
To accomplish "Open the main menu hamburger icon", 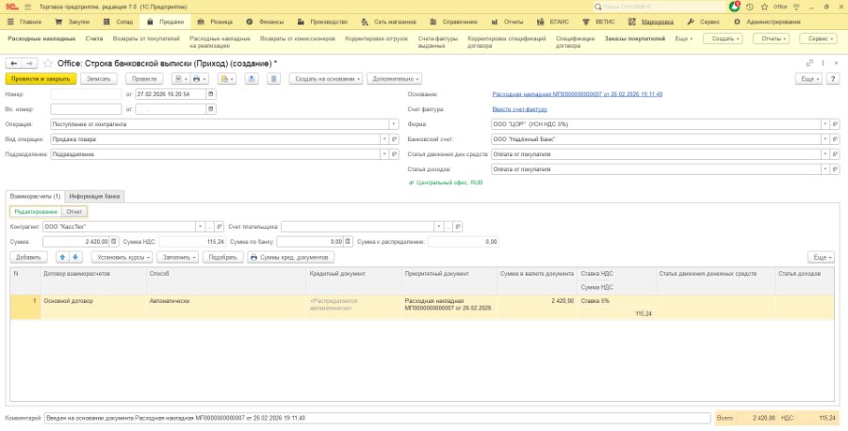I will coord(27,7).
